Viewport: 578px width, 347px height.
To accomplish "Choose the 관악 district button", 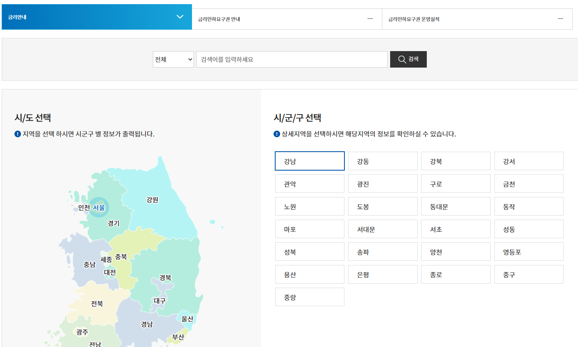I will click(310, 184).
